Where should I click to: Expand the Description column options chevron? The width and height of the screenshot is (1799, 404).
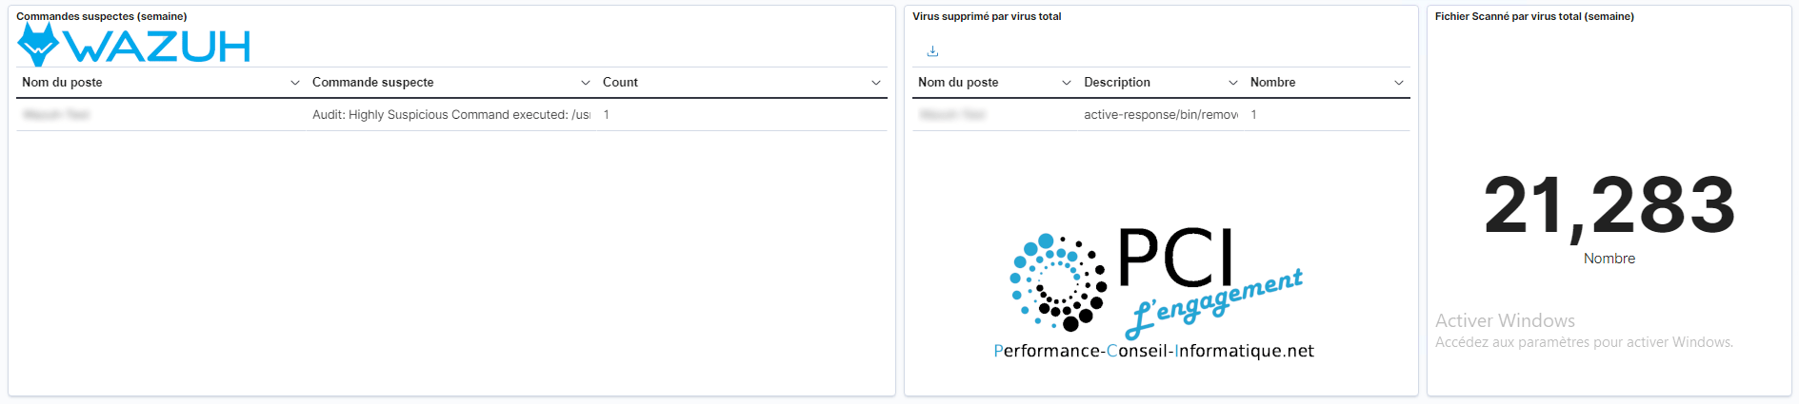[1233, 83]
